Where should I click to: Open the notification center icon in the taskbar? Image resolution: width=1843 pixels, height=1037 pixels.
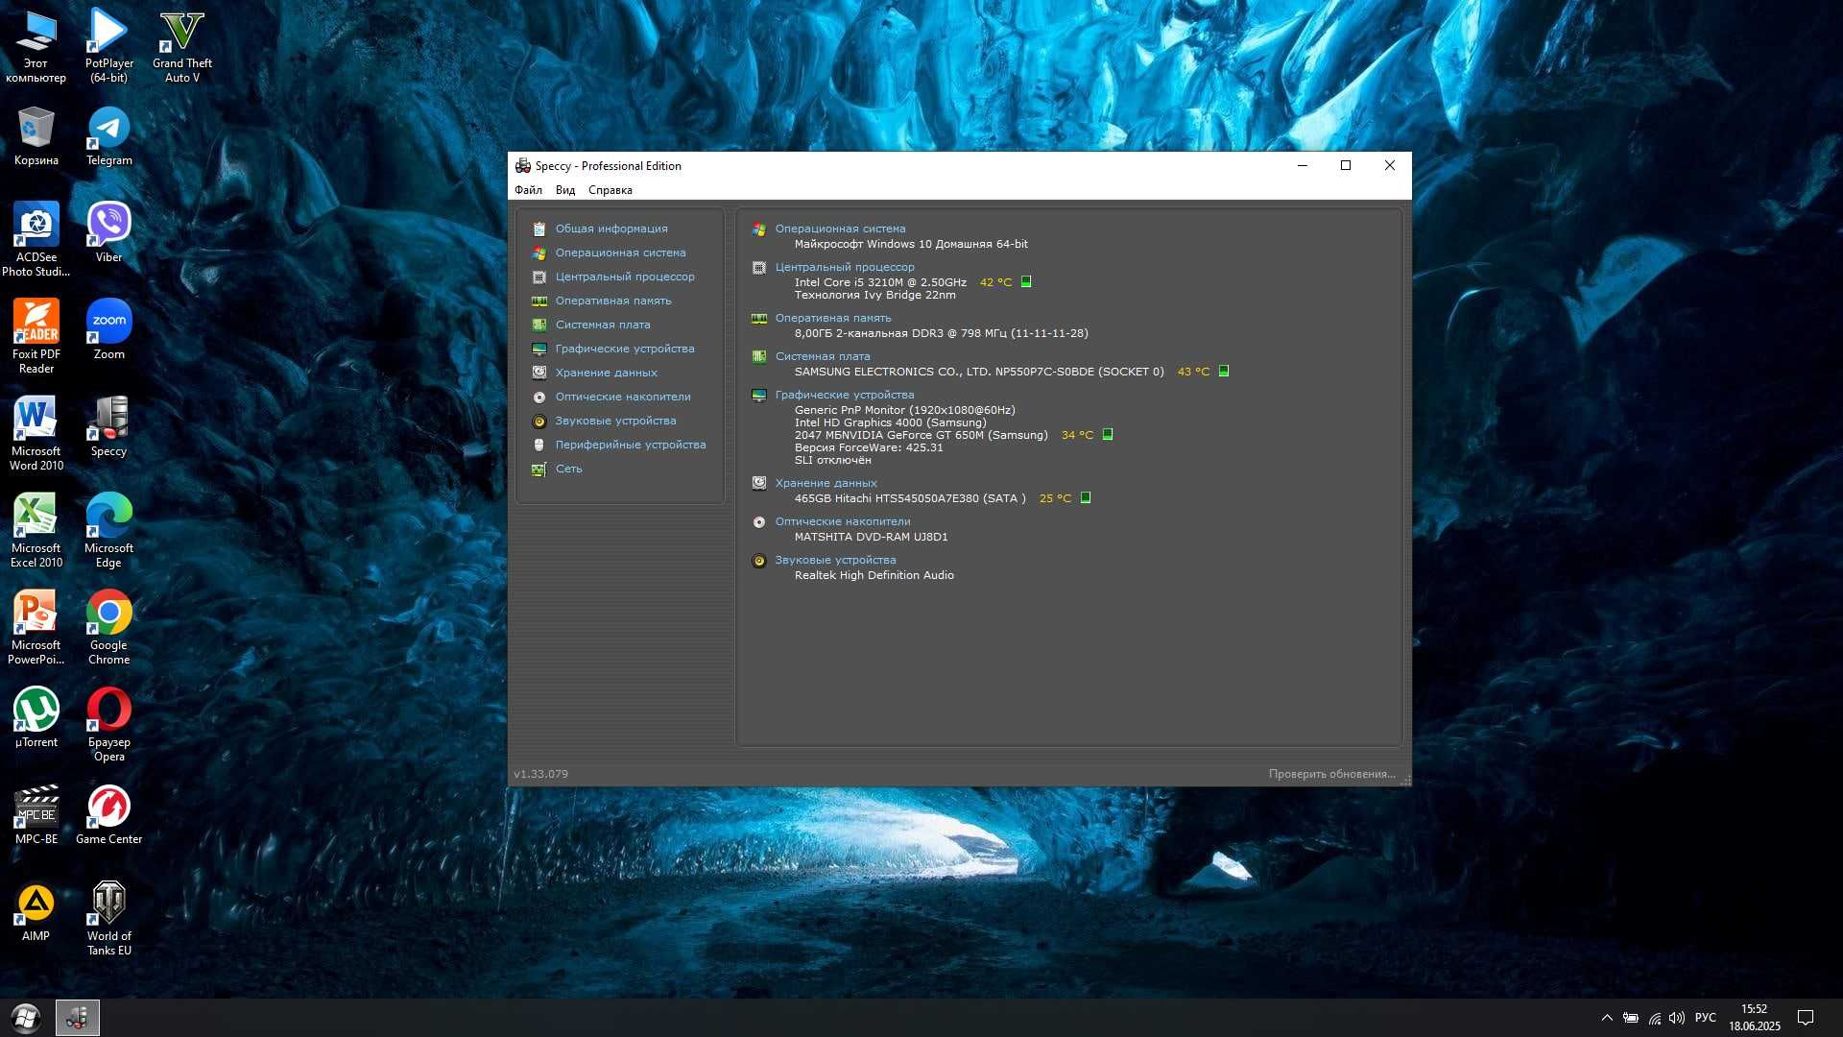point(1806,1018)
